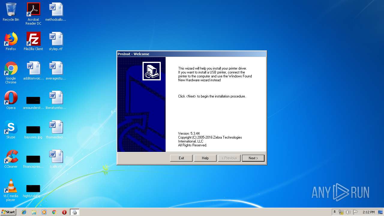This screenshot has width=384, height=216.
Task: Launch Internet Explorer from taskbar
Action: [x=24, y=212]
